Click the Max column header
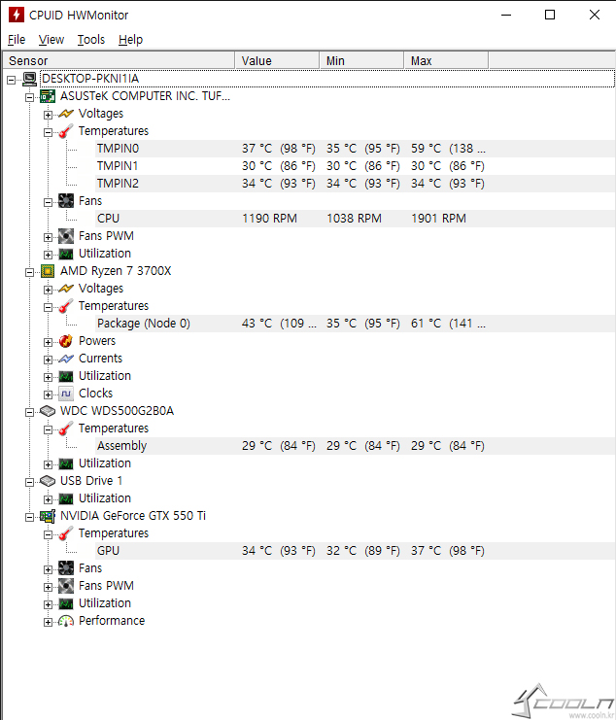 point(446,60)
